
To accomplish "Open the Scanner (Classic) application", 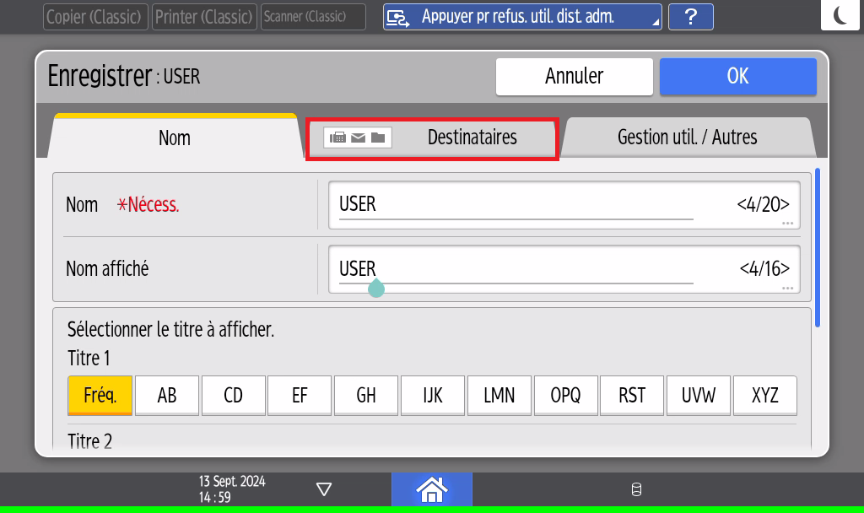I will [313, 17].
